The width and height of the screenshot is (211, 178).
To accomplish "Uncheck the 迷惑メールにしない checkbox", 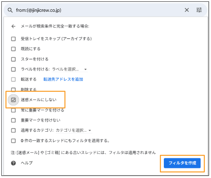I will (x=14, y=100).
